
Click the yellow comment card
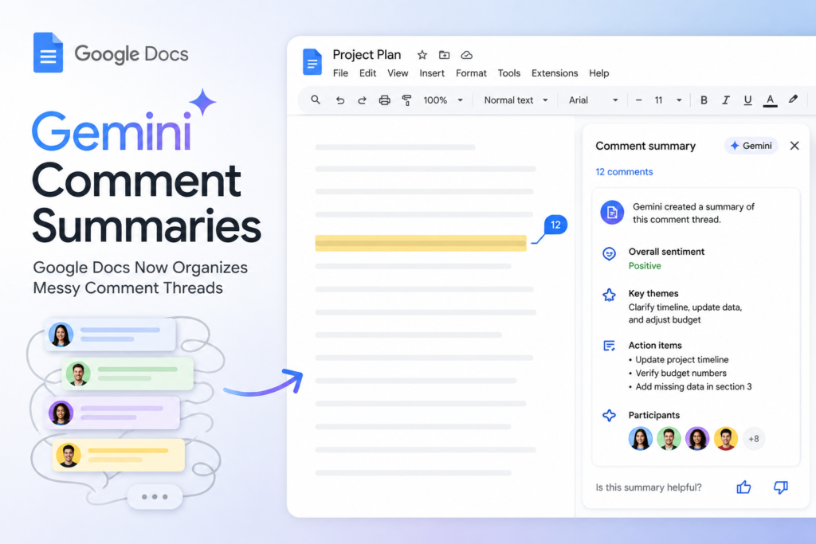(119, 455)
